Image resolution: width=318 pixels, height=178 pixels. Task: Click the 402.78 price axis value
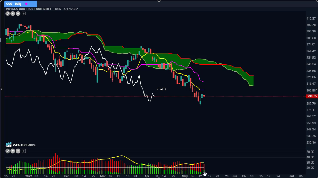click(x=311, y=25)
